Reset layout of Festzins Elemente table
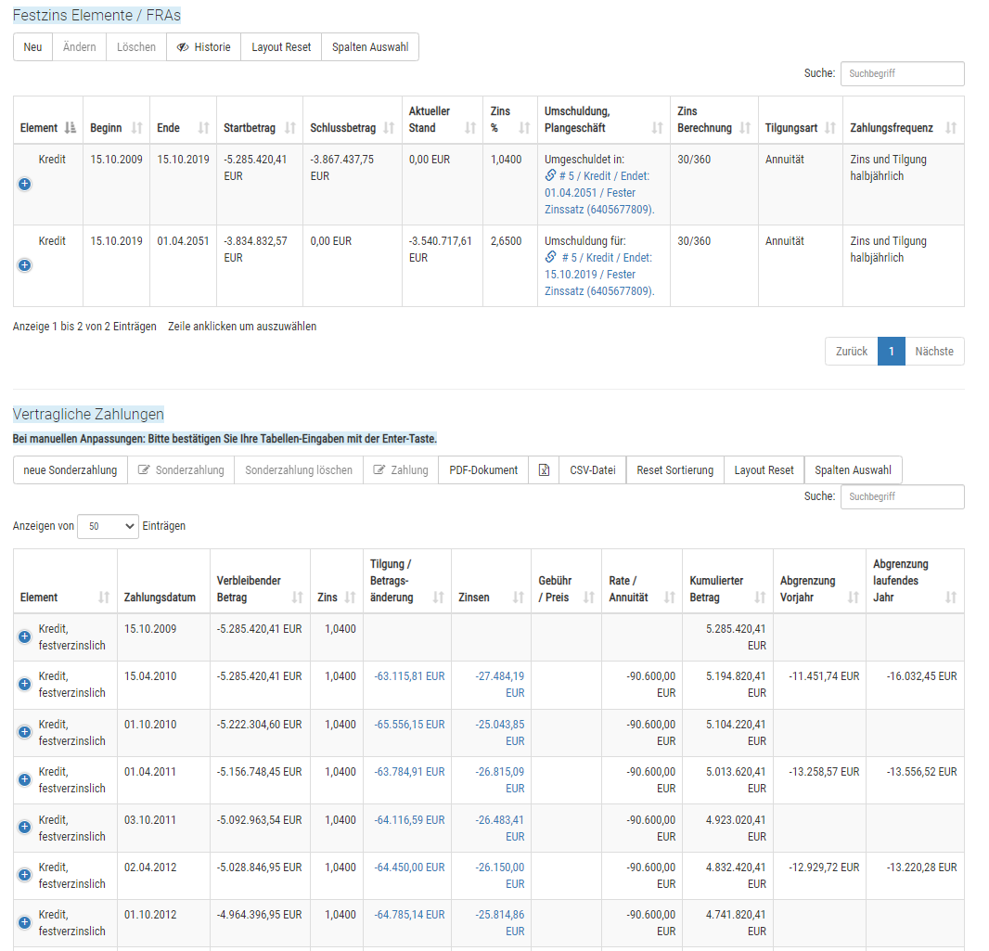This screenshot has width=989, height=951. (x=281, y=47)
